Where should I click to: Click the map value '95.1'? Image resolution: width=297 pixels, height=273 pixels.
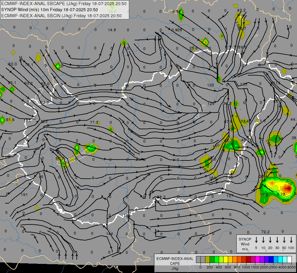pos(12,83)
